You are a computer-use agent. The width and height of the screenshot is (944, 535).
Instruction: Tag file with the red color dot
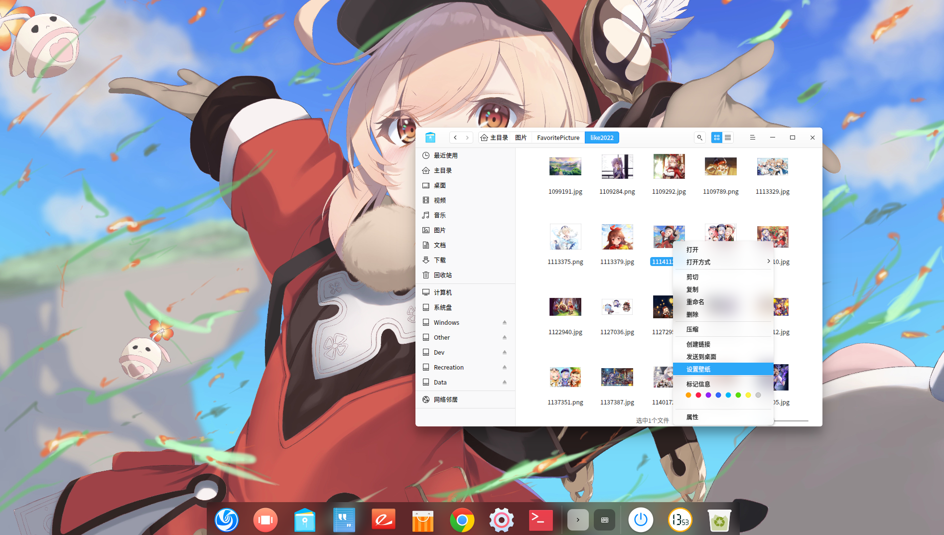click(698, 395)
